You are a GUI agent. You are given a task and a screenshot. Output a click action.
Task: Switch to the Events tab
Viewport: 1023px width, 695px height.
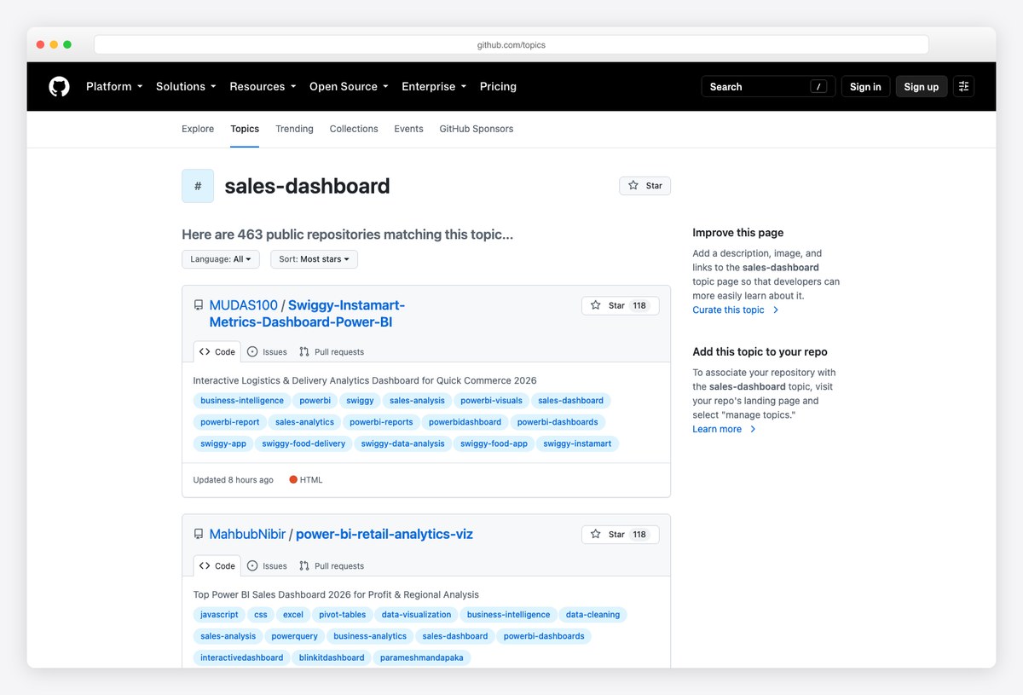[x=408, y=129]
